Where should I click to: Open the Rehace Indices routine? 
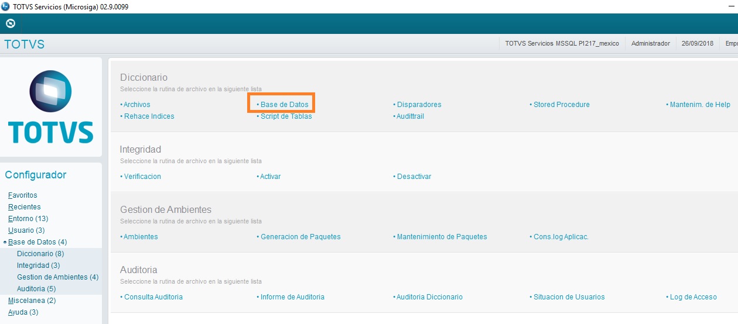point(149,116)
